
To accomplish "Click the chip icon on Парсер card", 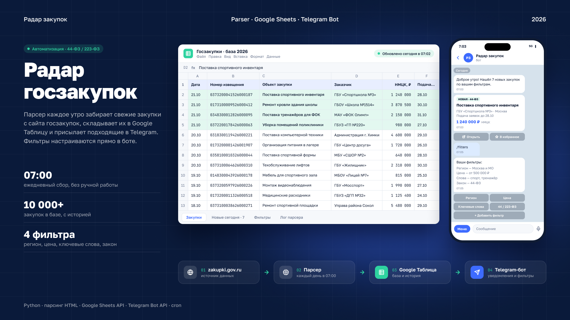I will tap(286, 272).
